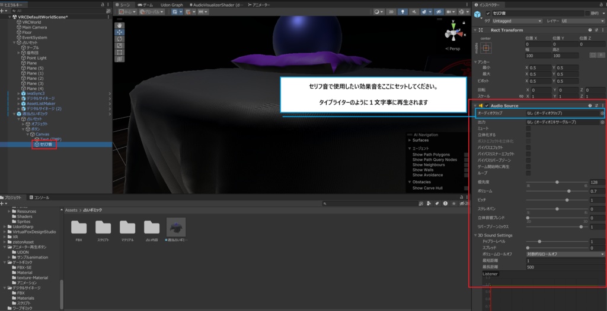607x311 pixels.
Task: Switch to the Udon Graph tab
Action: point(171,5)
